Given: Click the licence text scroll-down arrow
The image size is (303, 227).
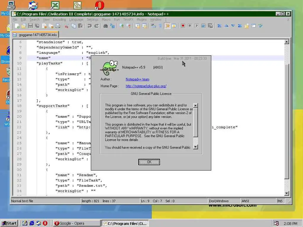Looking at the screenshot, I should (x=195, y=147).
